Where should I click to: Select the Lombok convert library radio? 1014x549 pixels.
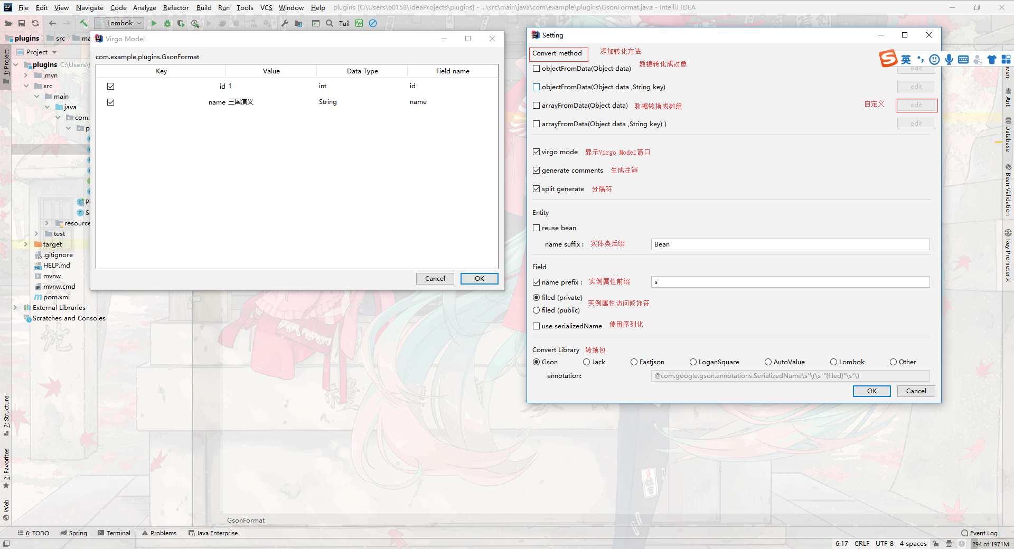[833, 362]
